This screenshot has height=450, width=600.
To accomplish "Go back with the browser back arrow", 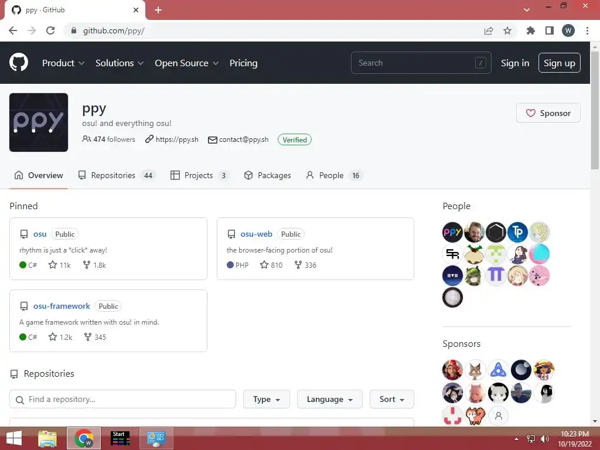I will 13,30.
